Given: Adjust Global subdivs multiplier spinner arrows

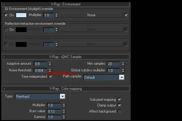Looking at the screenshot, I should point(123,70).
